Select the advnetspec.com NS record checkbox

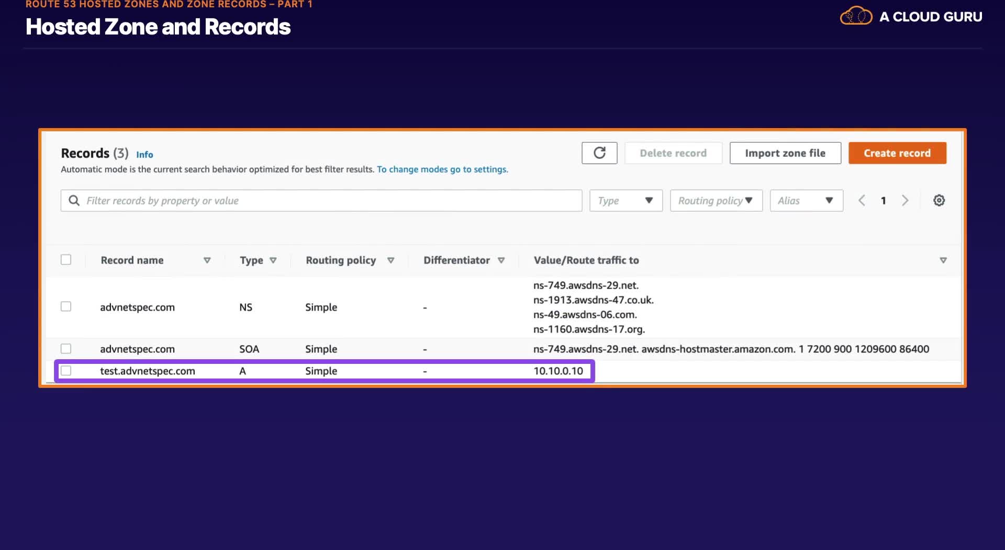point(66,306)
